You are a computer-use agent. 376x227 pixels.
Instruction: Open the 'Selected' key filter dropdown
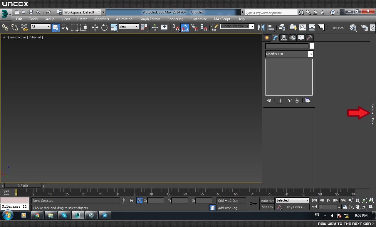point(292,200)
